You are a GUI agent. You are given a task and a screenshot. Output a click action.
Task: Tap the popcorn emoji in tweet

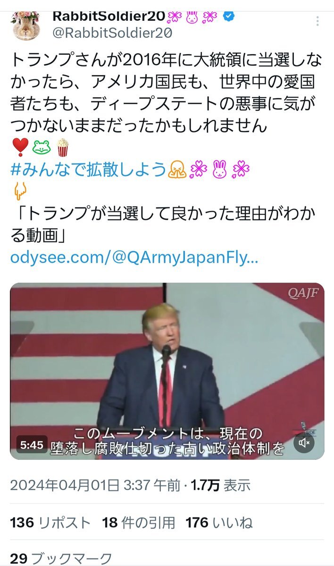[63, 148]
